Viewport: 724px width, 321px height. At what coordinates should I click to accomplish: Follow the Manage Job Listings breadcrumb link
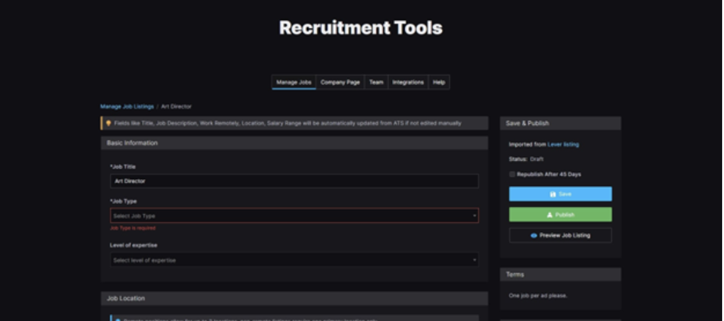127,107
